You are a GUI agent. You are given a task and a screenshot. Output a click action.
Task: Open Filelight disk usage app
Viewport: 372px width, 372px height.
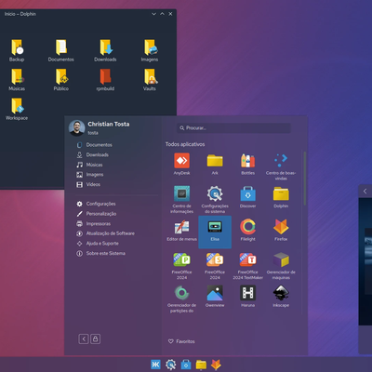coord(248,230)
